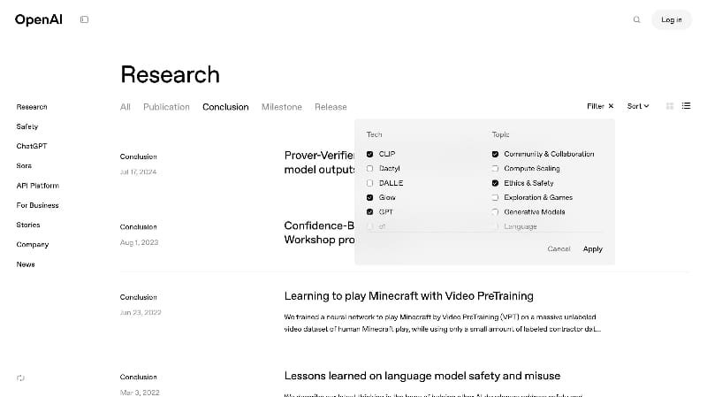Select the Conclusion tab
The height and width of the screenshot is (397, 707).
(225, 107)
